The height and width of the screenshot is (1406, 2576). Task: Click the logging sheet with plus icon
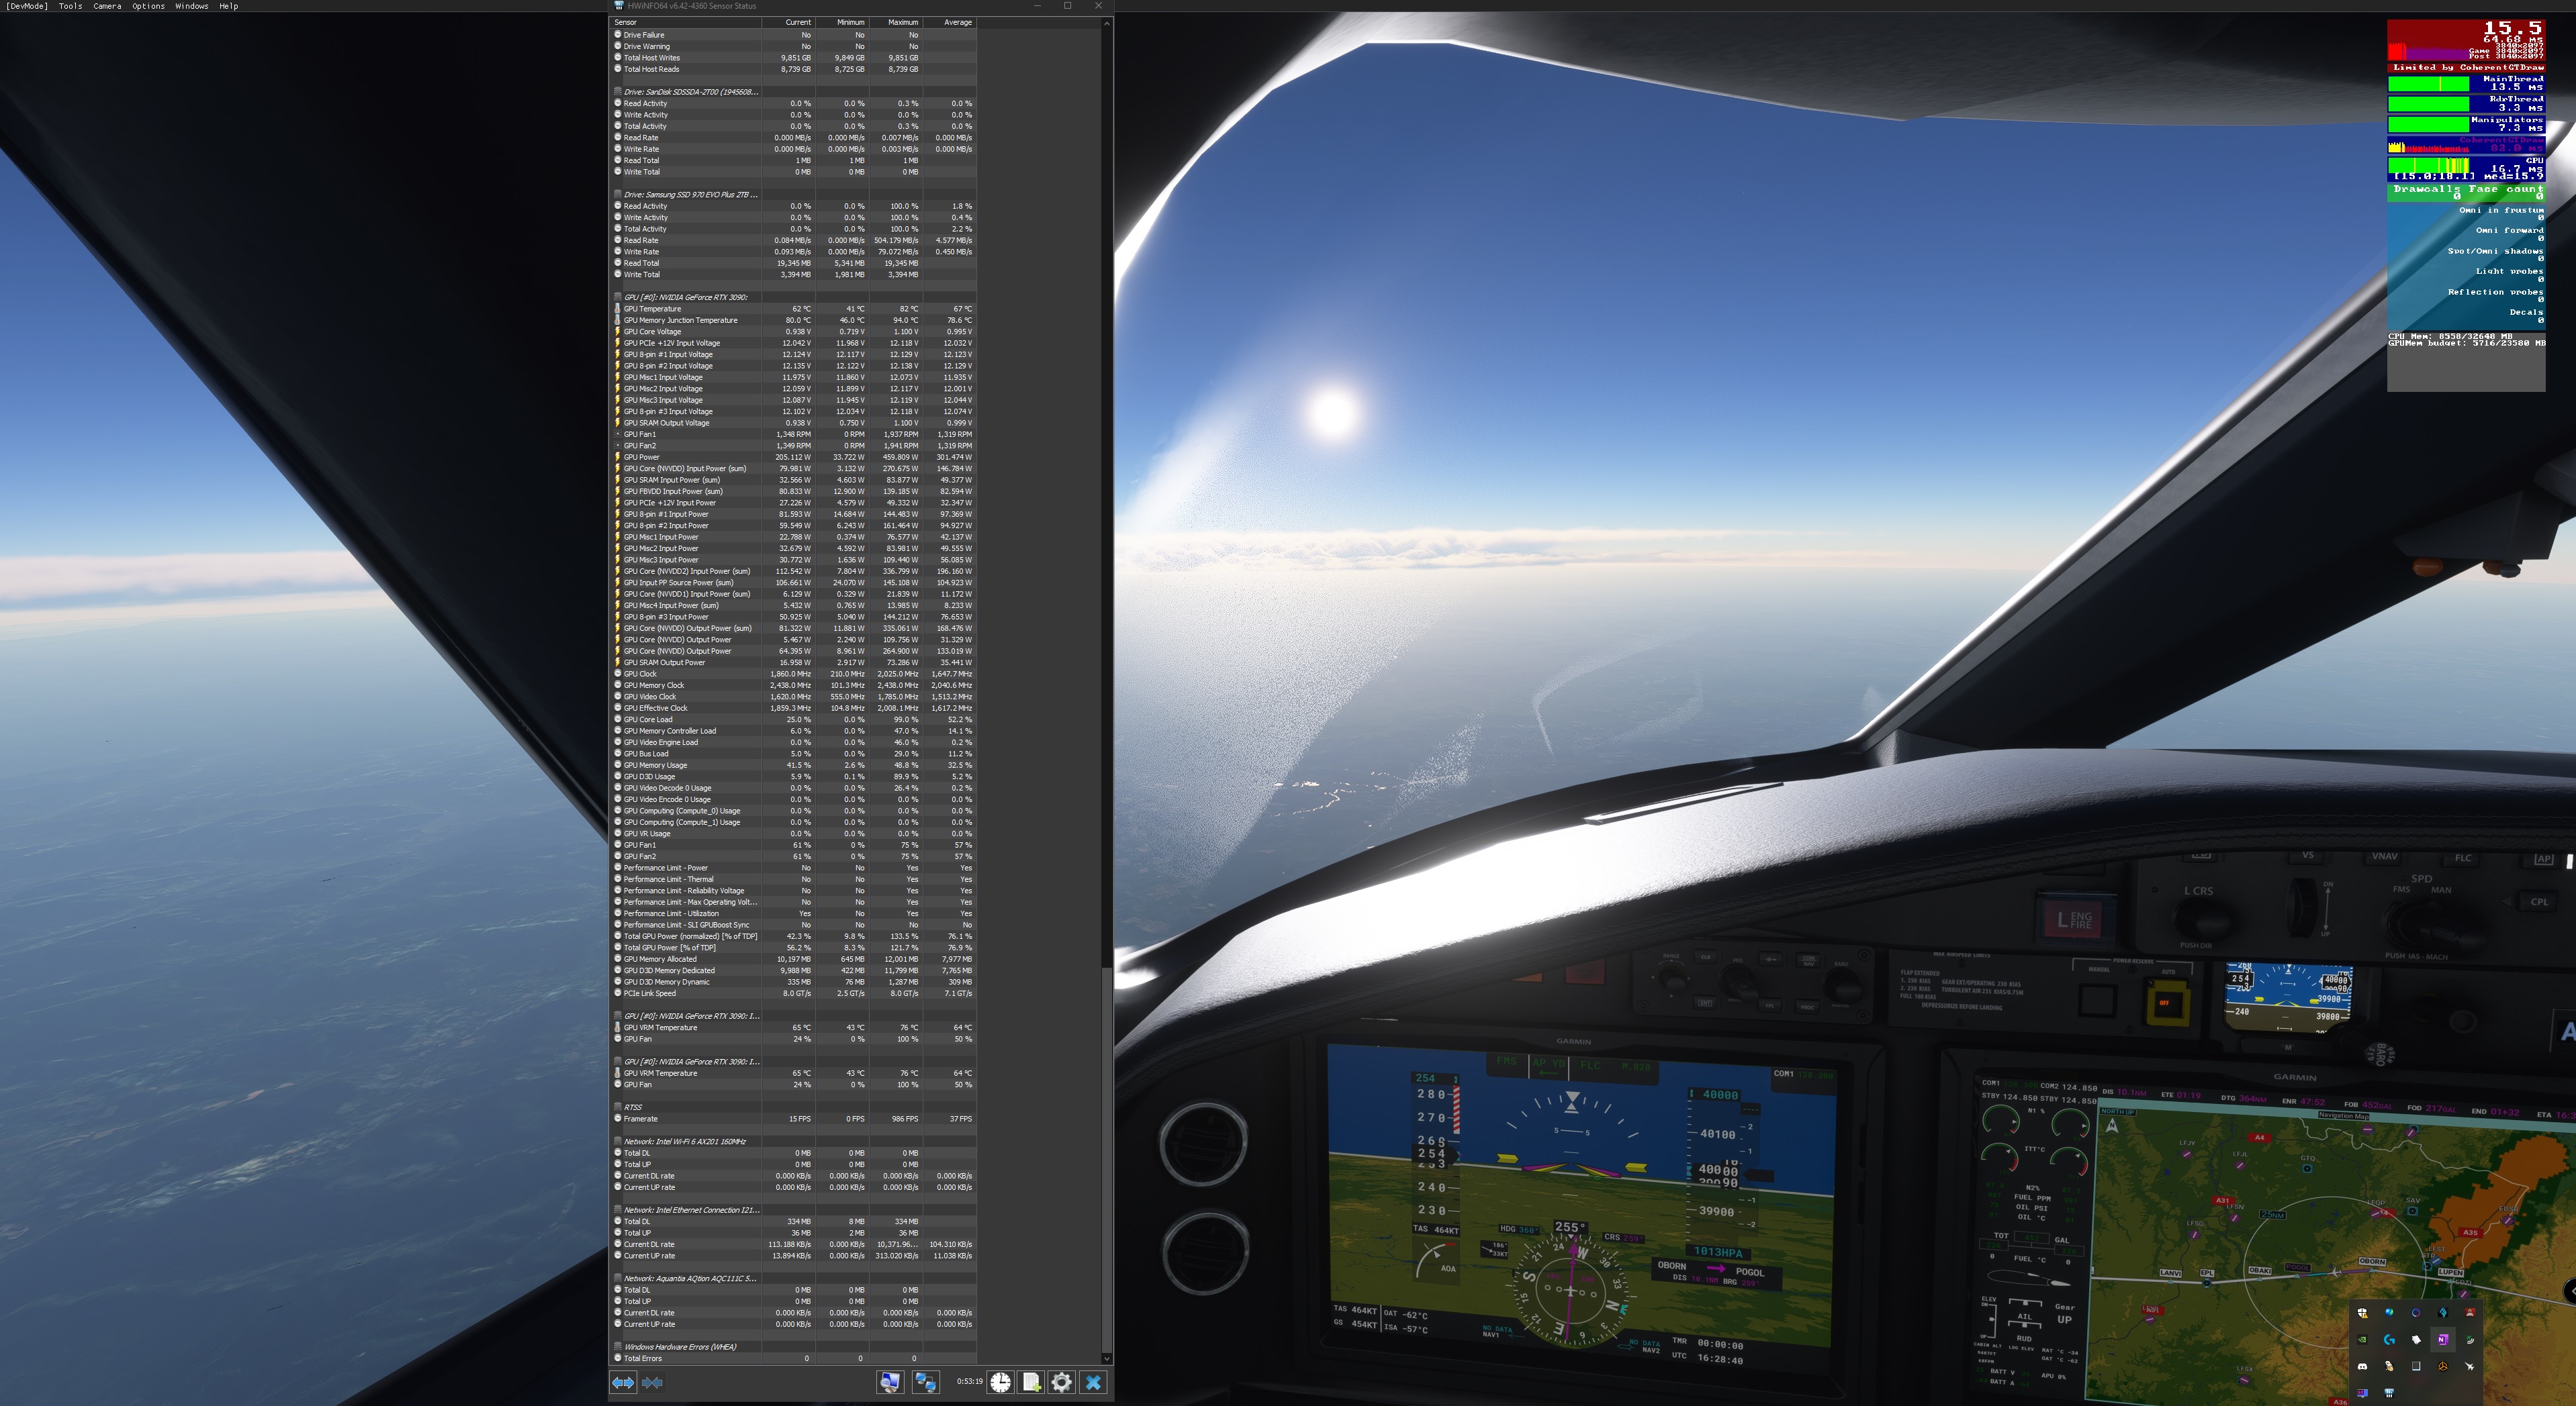coord(1031,1382)
